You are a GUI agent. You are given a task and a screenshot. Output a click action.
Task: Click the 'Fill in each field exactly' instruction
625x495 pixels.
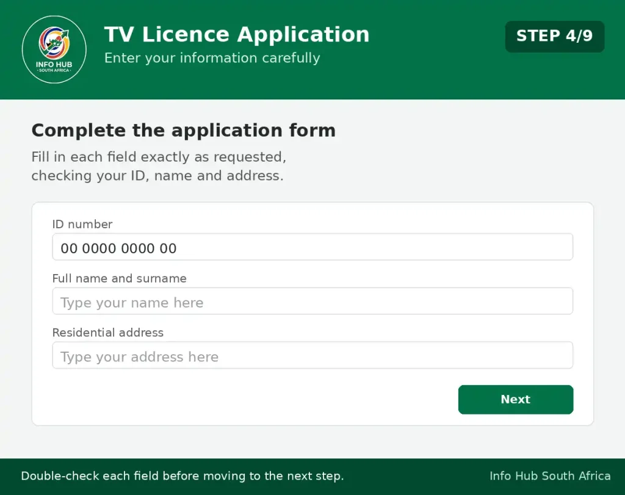pos(159,166)
